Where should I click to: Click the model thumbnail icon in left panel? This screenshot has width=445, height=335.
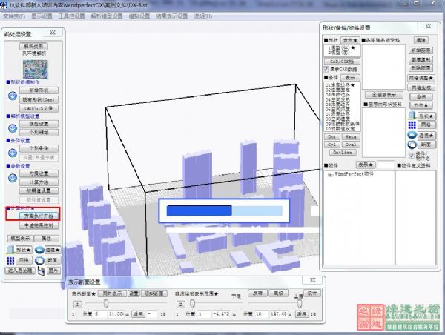click(33, 69)
